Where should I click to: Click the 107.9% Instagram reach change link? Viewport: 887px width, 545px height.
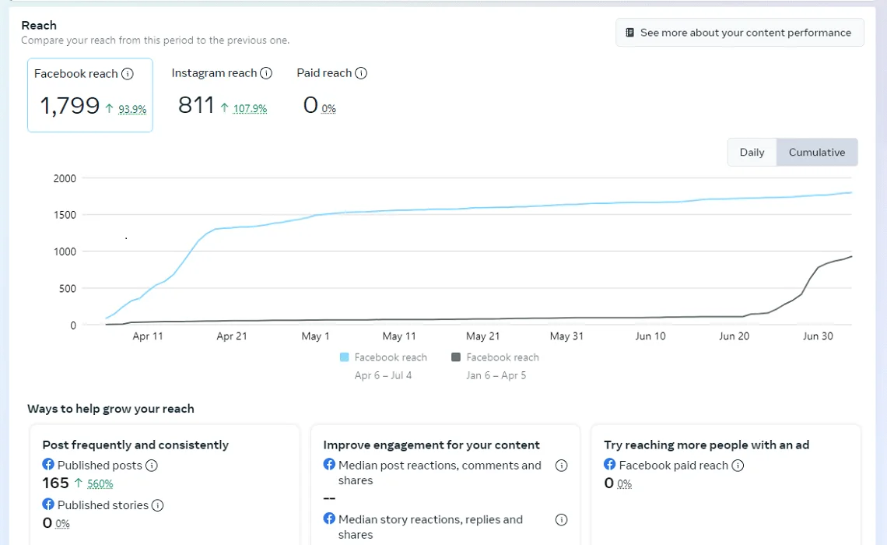tap(250, 109)
